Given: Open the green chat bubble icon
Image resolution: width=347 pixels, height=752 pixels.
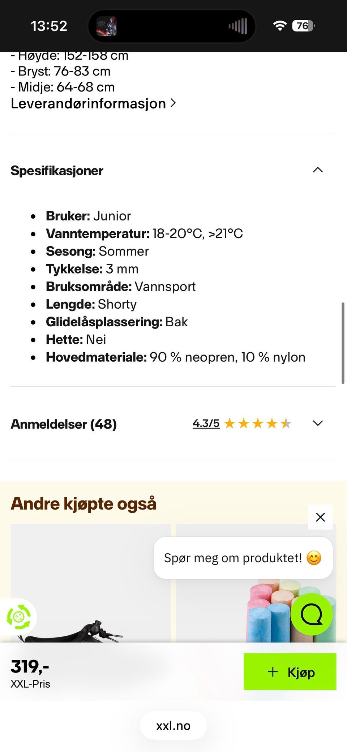Looking at the screenshot, I should [x=312, y=614].
